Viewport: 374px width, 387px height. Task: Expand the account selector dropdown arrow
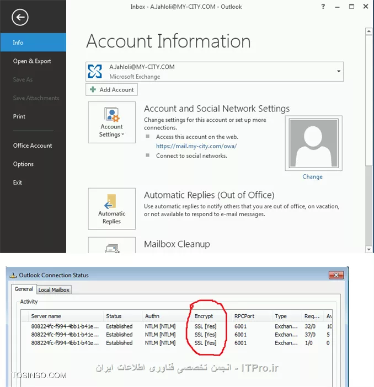point(339,71)
